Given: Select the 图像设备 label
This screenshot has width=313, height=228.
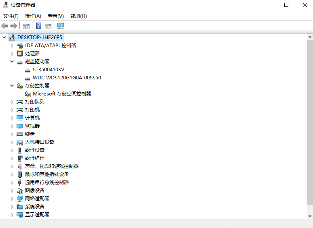Looking at the screenshot, I should 34,191.
